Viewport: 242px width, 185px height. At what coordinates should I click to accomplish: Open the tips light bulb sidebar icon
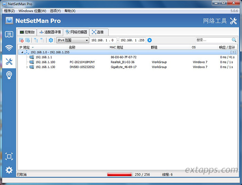[9, 75]
